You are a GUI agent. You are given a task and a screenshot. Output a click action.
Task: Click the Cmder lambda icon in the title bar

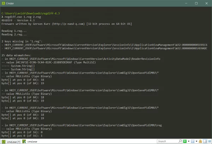tap(3, 3)
